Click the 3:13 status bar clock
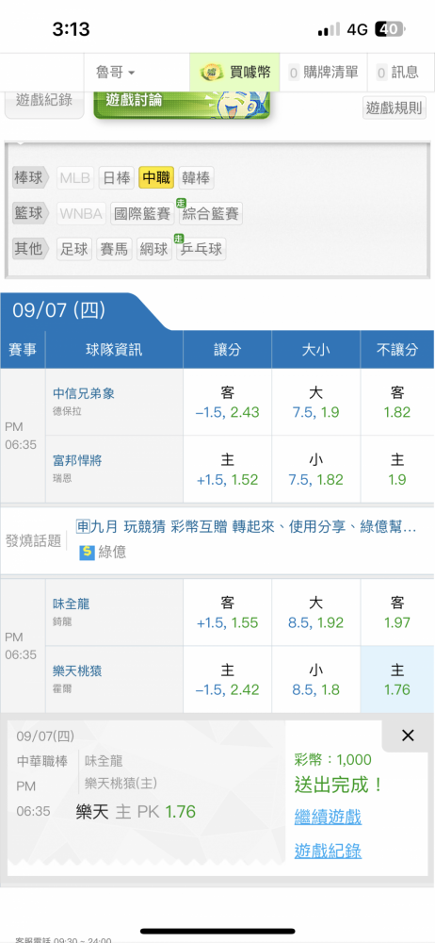Image resolution: width=435 pixels, height=943 pixels. coord(71,28)
